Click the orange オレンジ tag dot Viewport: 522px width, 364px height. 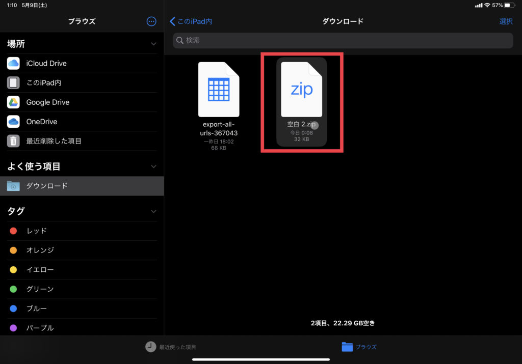tap(13, 250)
